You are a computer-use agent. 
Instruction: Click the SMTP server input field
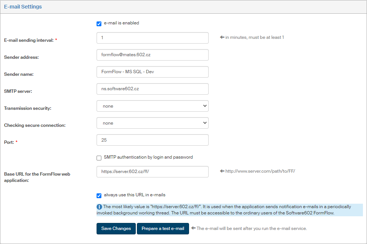[152, 89]
